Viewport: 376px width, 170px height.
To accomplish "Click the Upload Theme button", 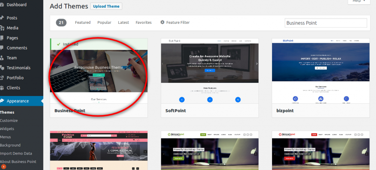I will tap(106, 6).
